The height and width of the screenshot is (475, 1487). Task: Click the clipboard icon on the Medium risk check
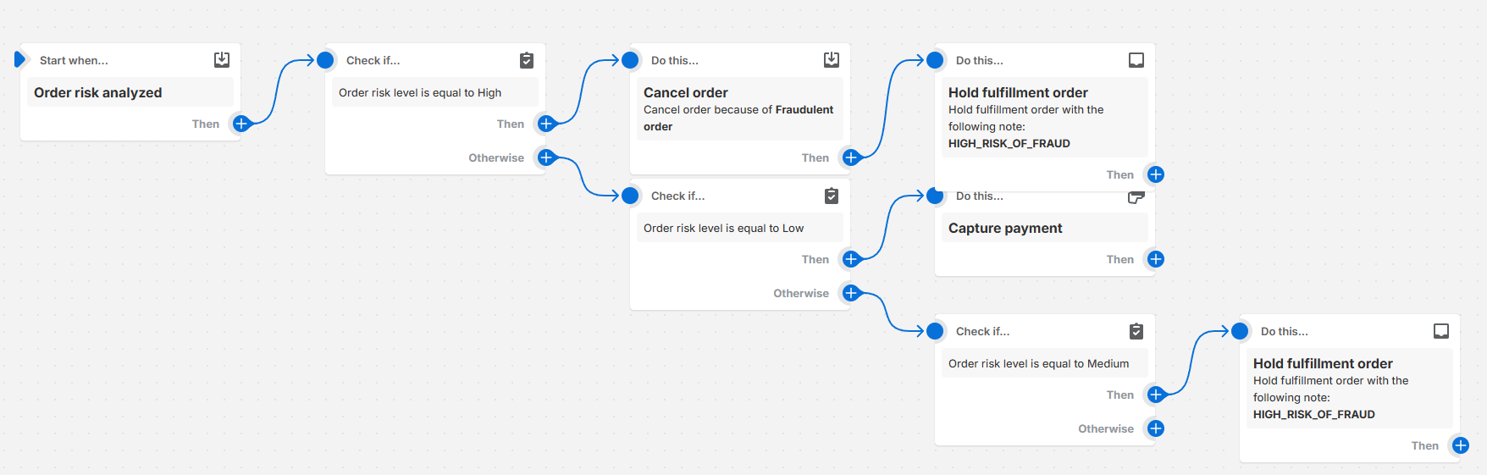pos(1136,331)
